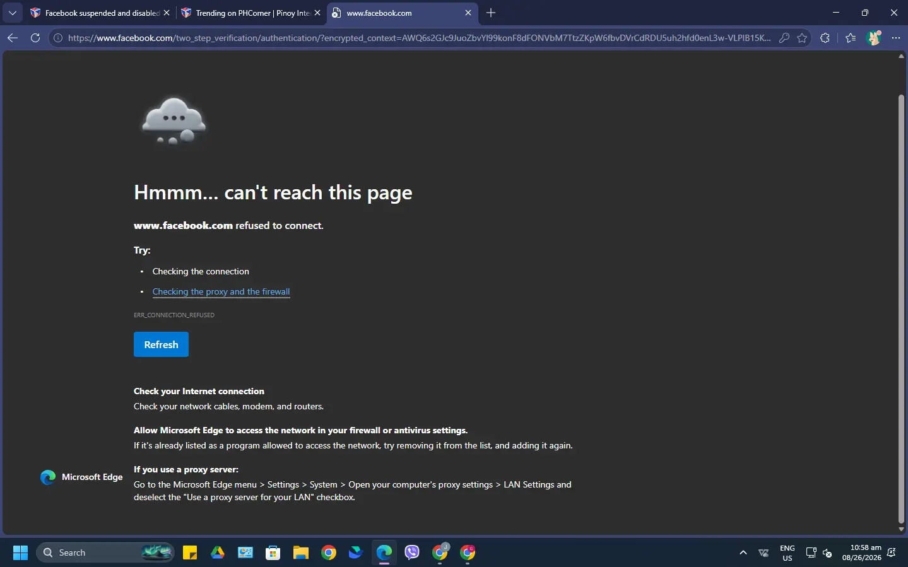Close the 'Trending on PHCorner' tab

(317, 13)
